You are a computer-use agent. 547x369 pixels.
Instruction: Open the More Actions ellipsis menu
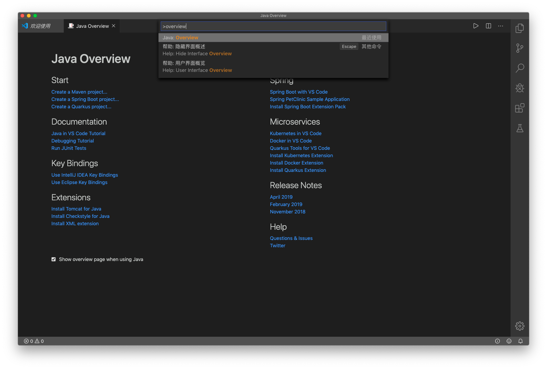tap(501, 26)
